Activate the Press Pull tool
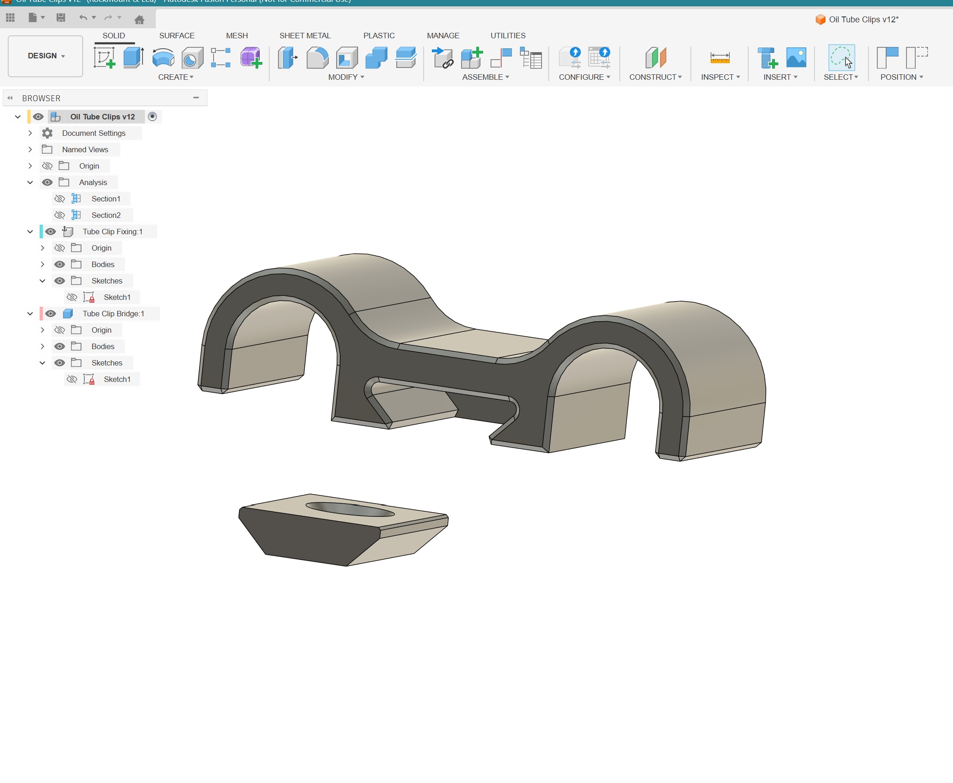Image resolution: width=953 pixels, height=783 pixels. pyautogui.click(x=287, y=58)
